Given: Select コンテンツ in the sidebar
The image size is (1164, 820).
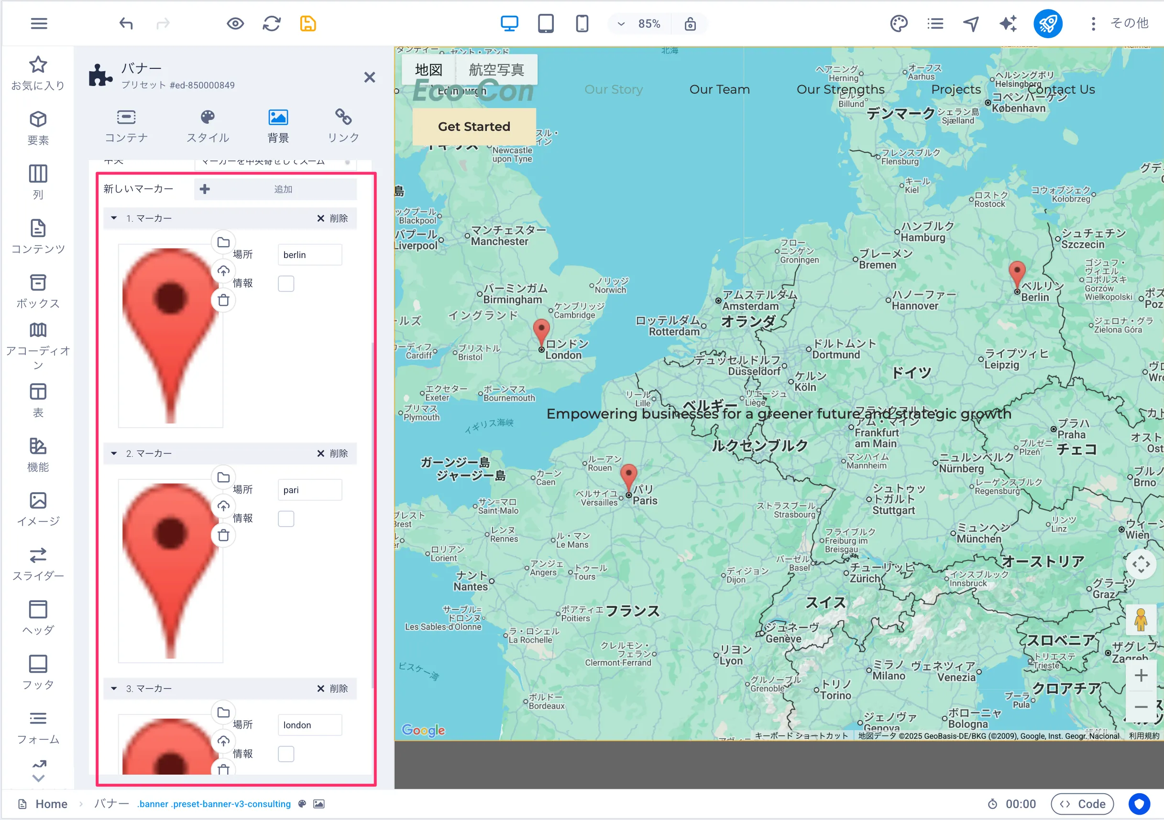Looking at the screenshot, I should 38,237.
